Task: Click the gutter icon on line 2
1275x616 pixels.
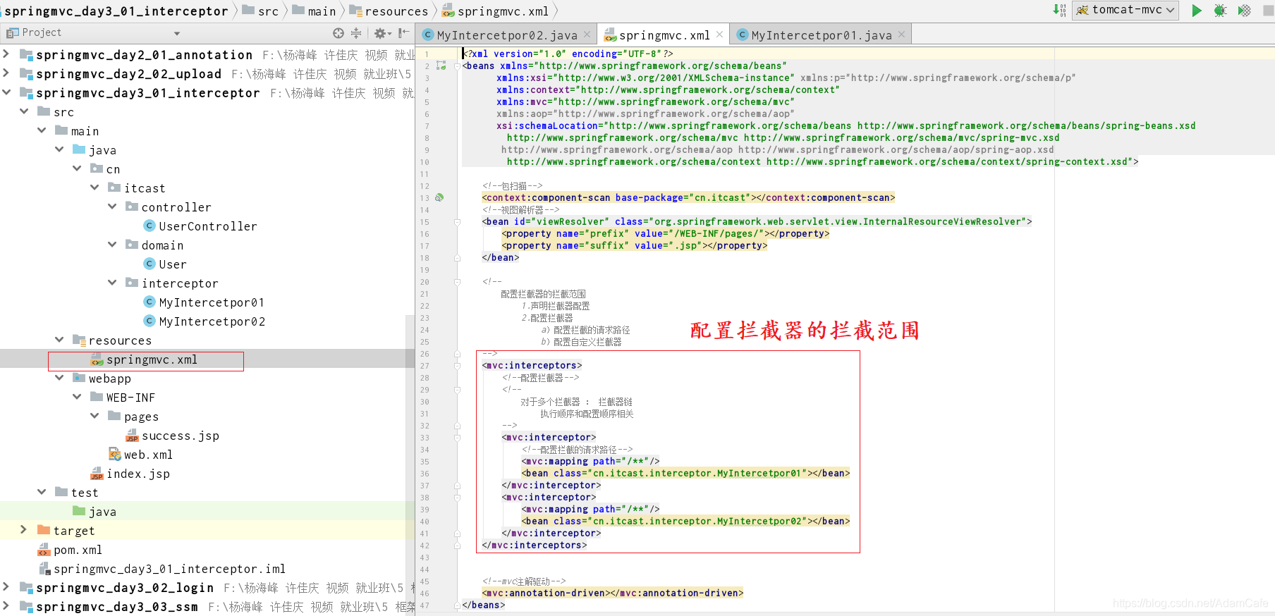Action: pyautogui.click(x=441, y=66)
